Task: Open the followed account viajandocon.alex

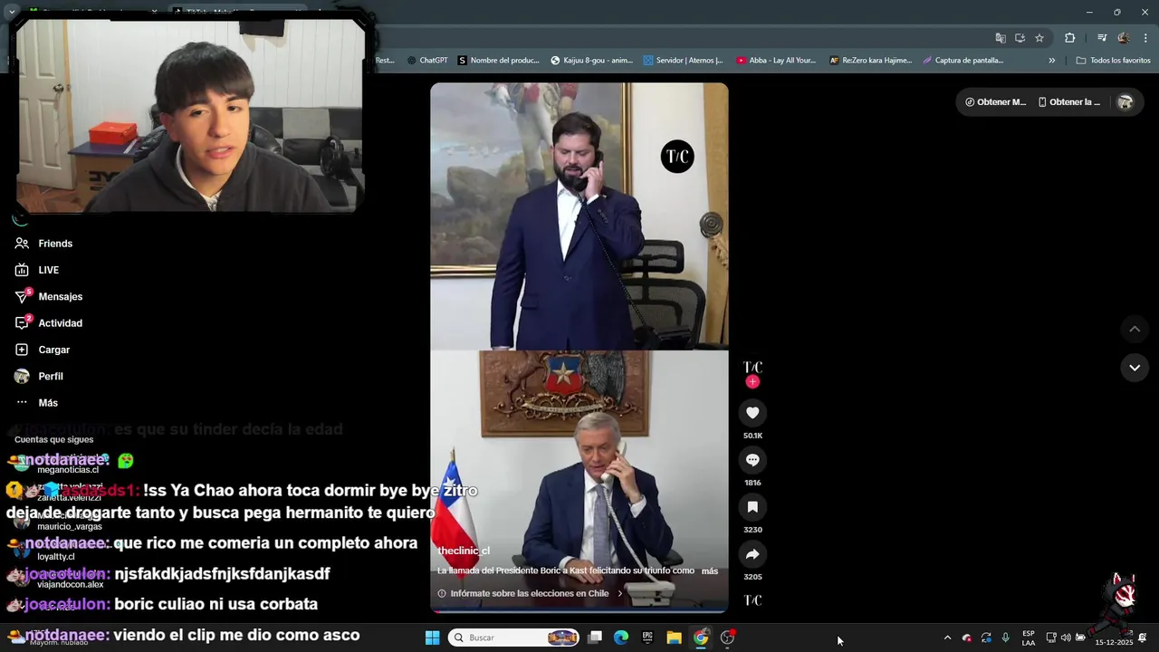Action: point(71,584)
